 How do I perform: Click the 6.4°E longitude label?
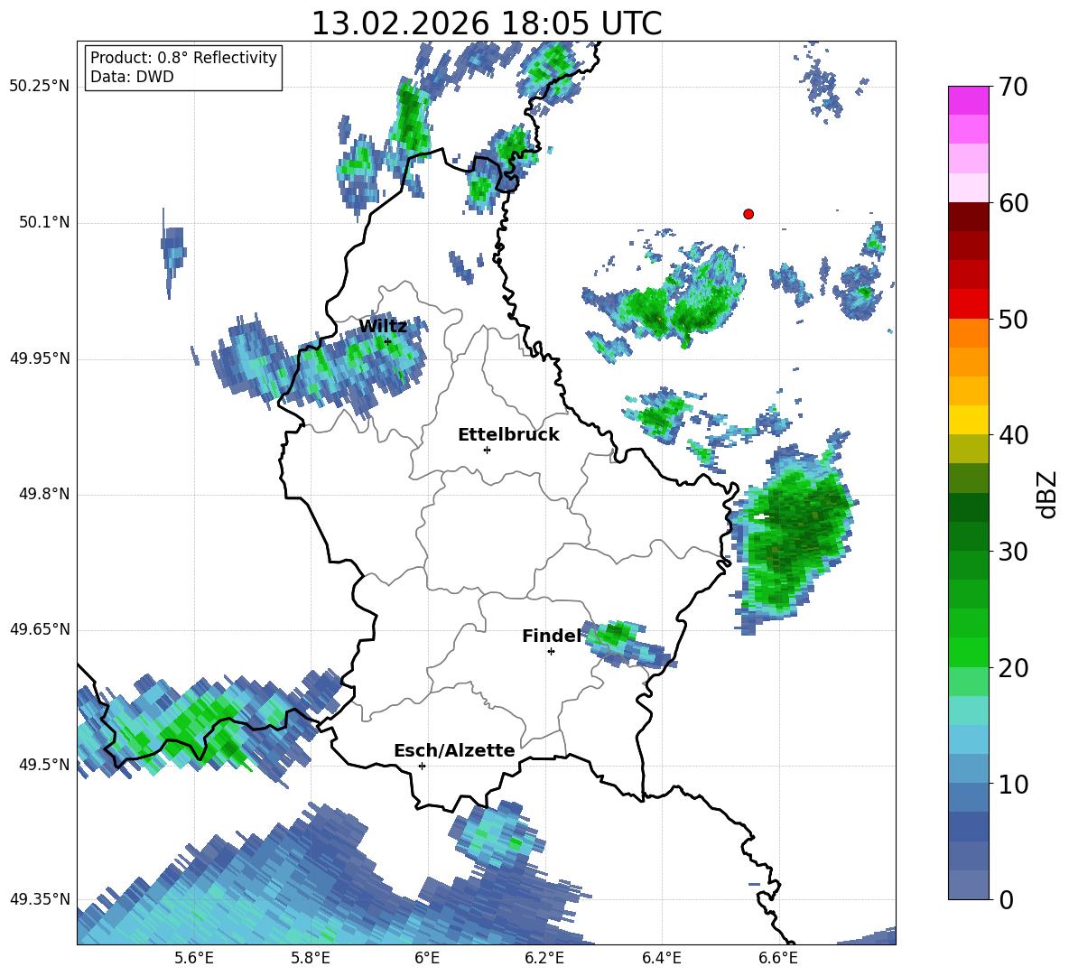point(661,958)
